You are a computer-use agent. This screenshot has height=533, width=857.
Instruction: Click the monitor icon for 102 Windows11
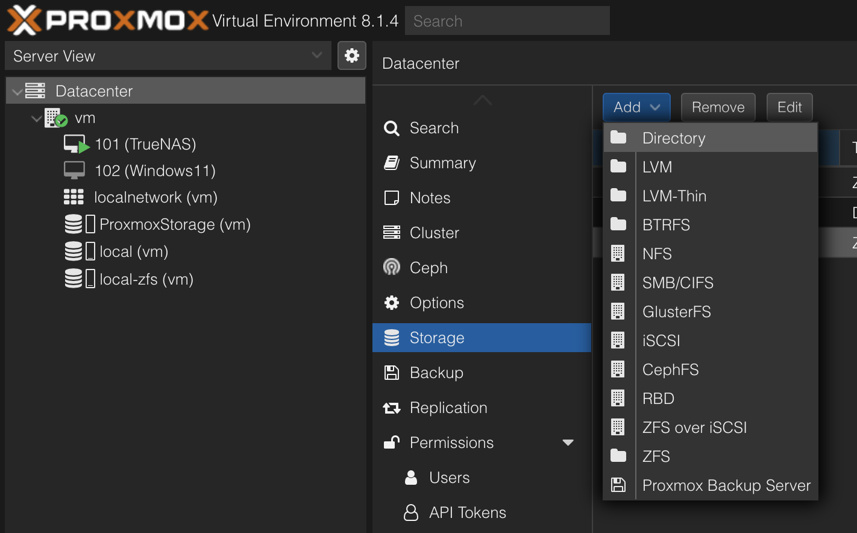click(x=74, y=171)
